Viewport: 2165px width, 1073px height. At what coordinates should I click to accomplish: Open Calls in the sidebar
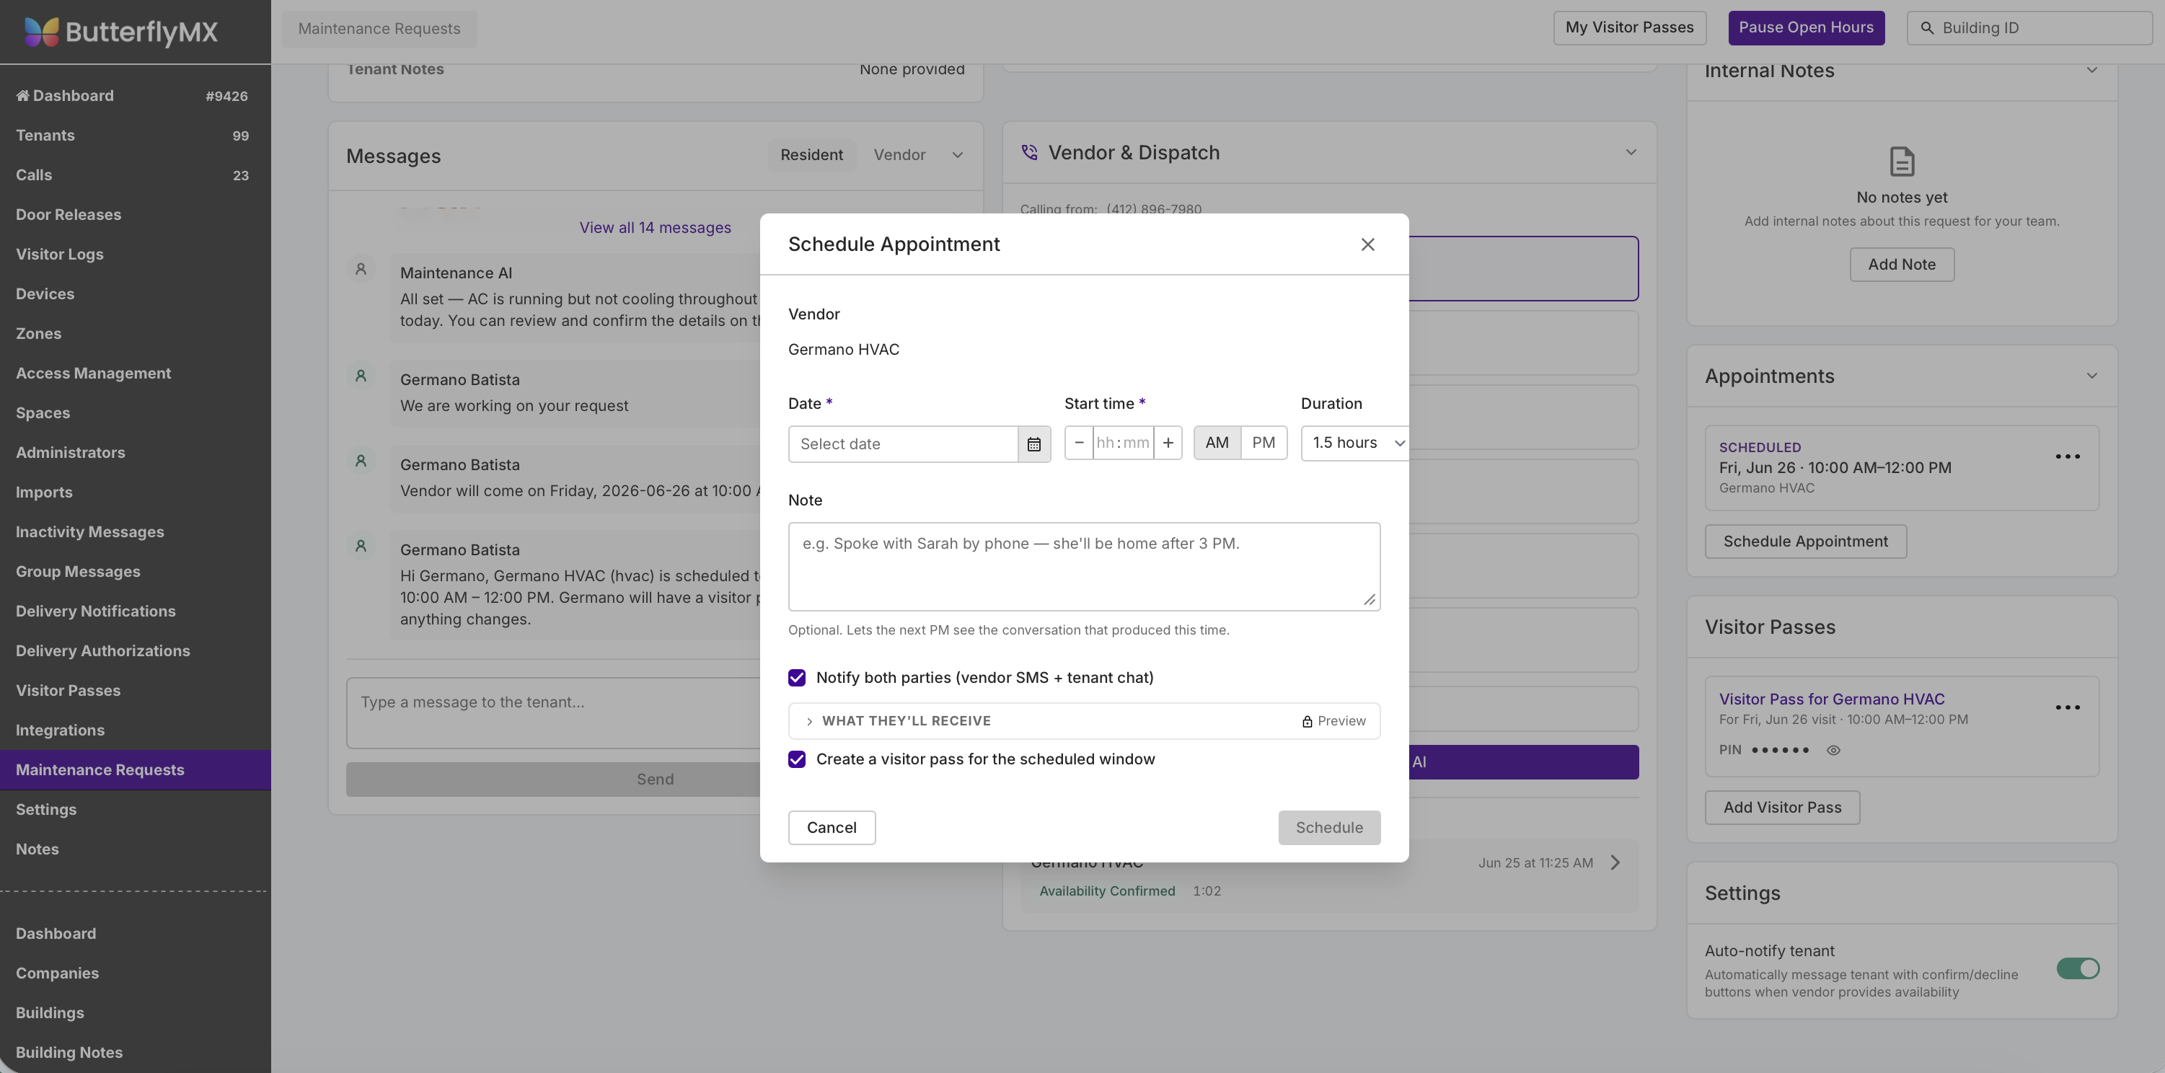click(136, 175)
